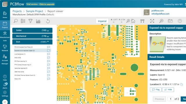Viewport: 186px width, 104px height.
Task: Open the sidebar Help page
Action: pos(5,78)
